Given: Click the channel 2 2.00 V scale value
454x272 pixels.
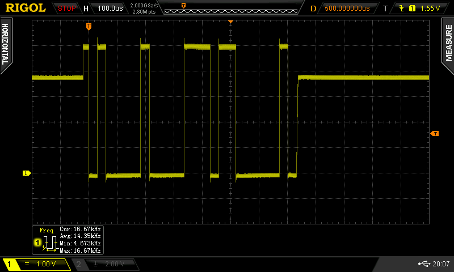Looking at the screenshot, I should [x=115, y=264].
